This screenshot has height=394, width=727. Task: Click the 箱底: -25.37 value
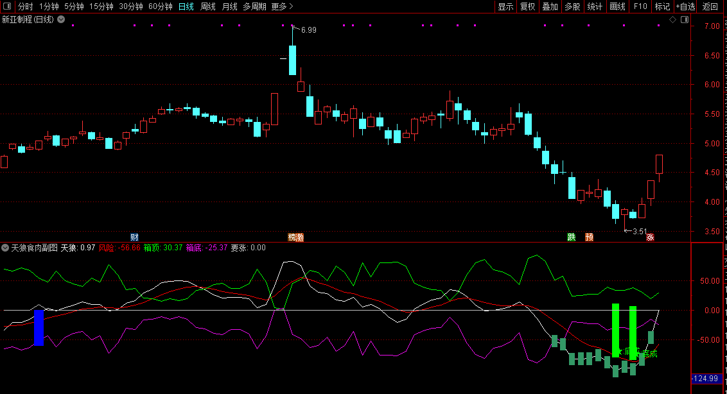pyautogui.click(x=207, y=248)
